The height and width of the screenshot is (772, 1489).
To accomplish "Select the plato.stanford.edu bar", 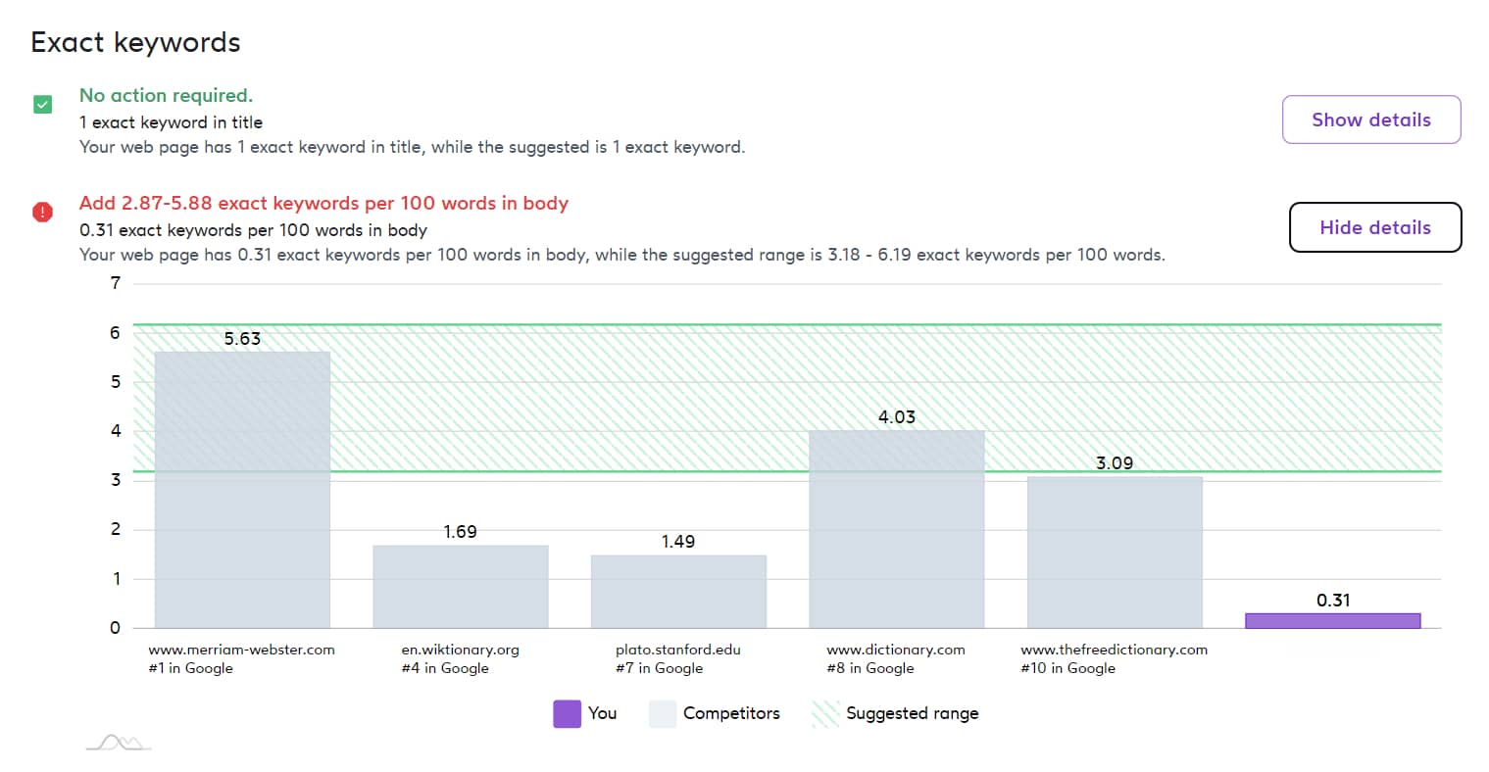I will [x=678, y=592].
